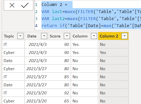141x104 pixels.
Task: Click Column 2 value No in score 92 row
Action: click(103, 93)
